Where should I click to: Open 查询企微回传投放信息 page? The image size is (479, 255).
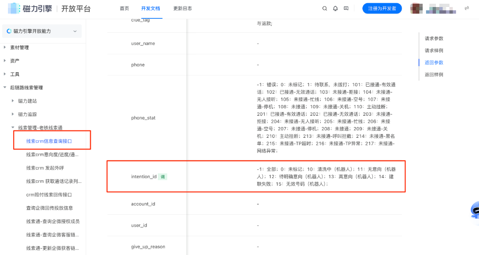point(50,208)
